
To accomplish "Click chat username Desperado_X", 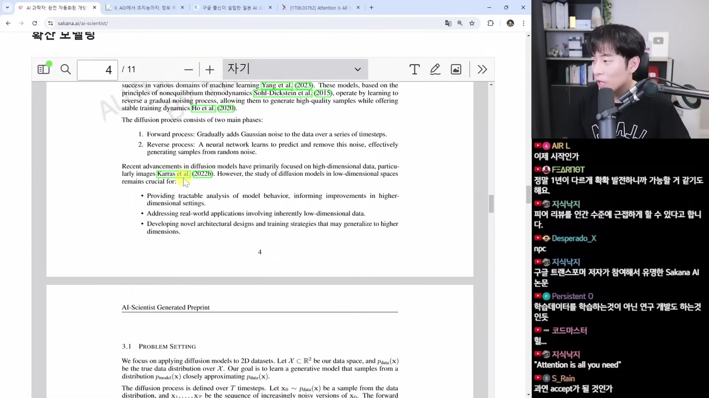I will click(574, 238).
